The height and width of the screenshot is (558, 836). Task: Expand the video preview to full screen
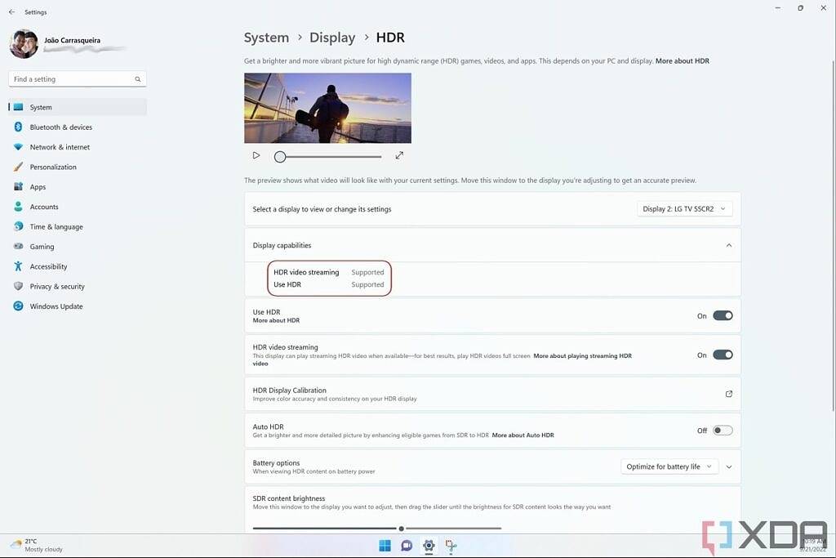pyautogui.click(x=399, y=154)
